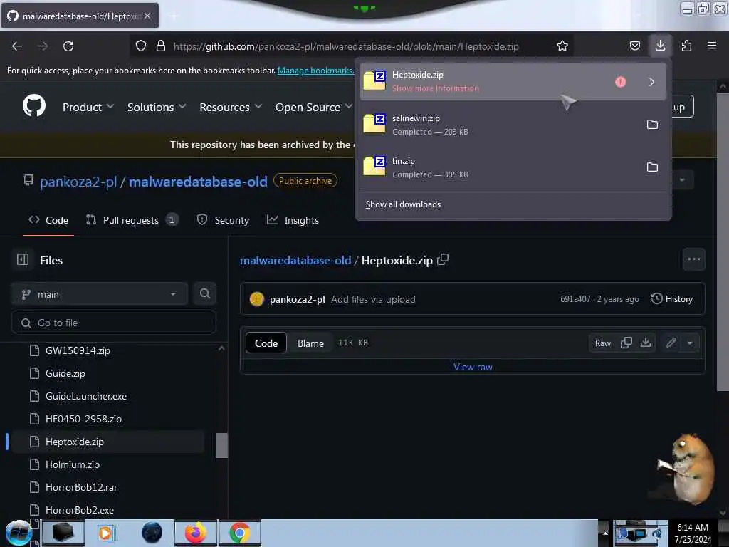Image resolution: width=729 pixels, height=547 pixels.
Task: Click Show all downloads
Action: click(x=403, y=204)
